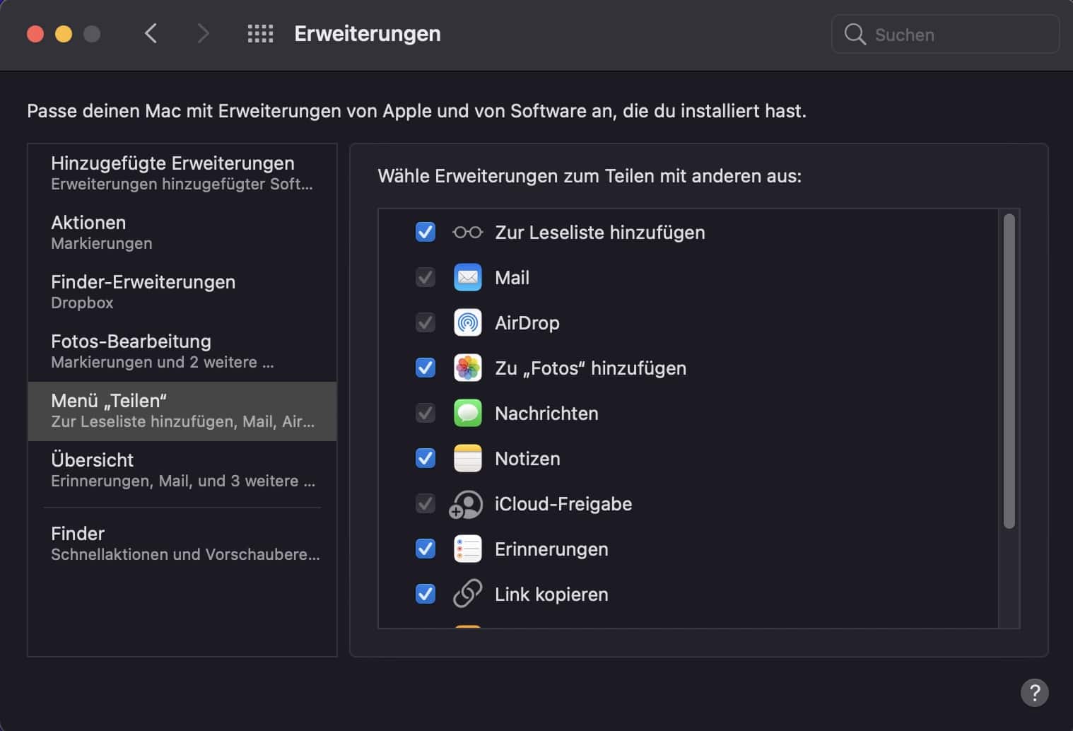
Task: Click the Erinnerungen app icon
Action: click(467, 549)
